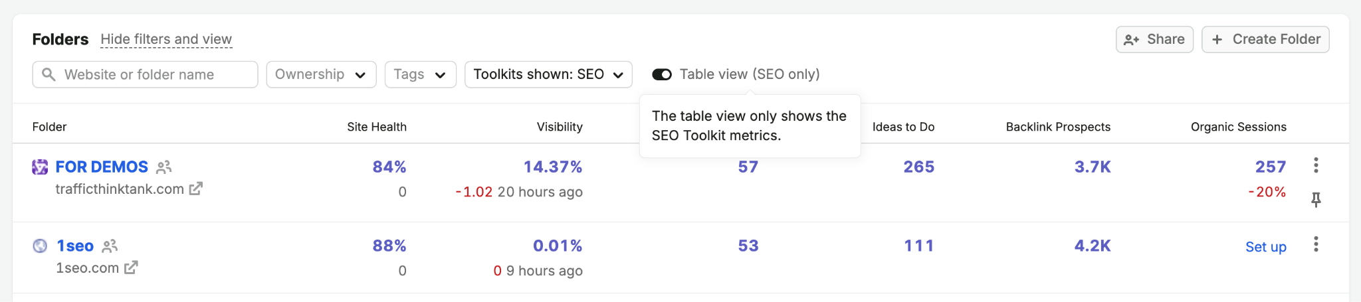Open the FOR DEMOS row three-dot menu
Image resolution: width=1361 pixels, height=302 pixels.
[x=1316, y=165]
